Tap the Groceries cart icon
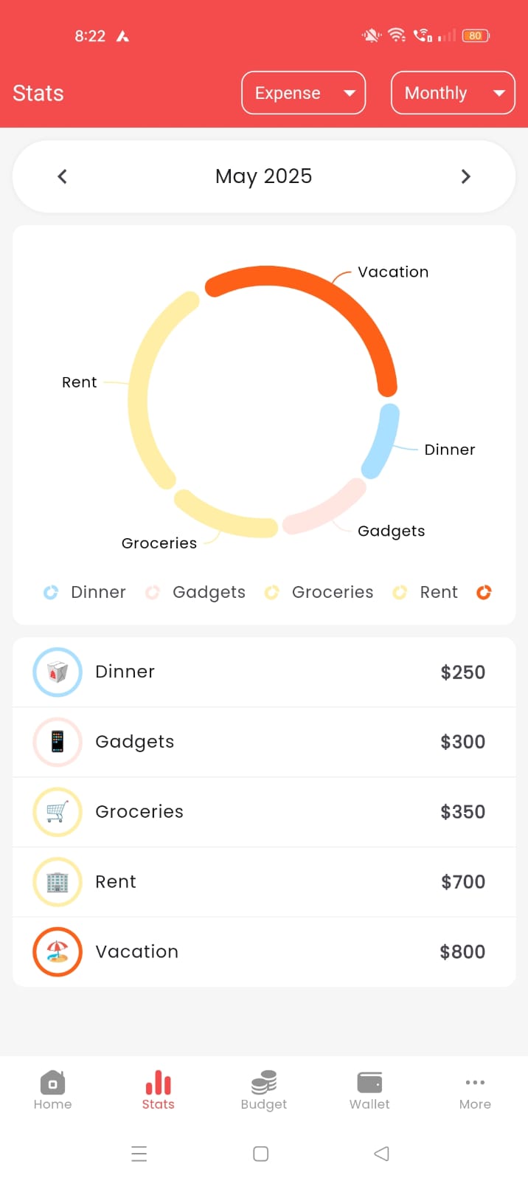528x1181 pixels. pyautogui.click(x=58, y=812)
